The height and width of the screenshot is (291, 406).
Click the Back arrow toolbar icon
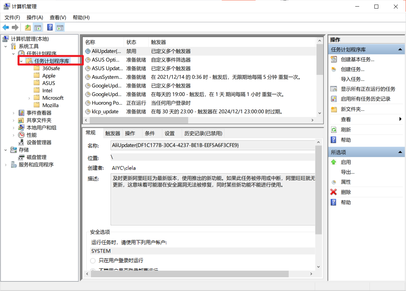[x=6, y=27]
